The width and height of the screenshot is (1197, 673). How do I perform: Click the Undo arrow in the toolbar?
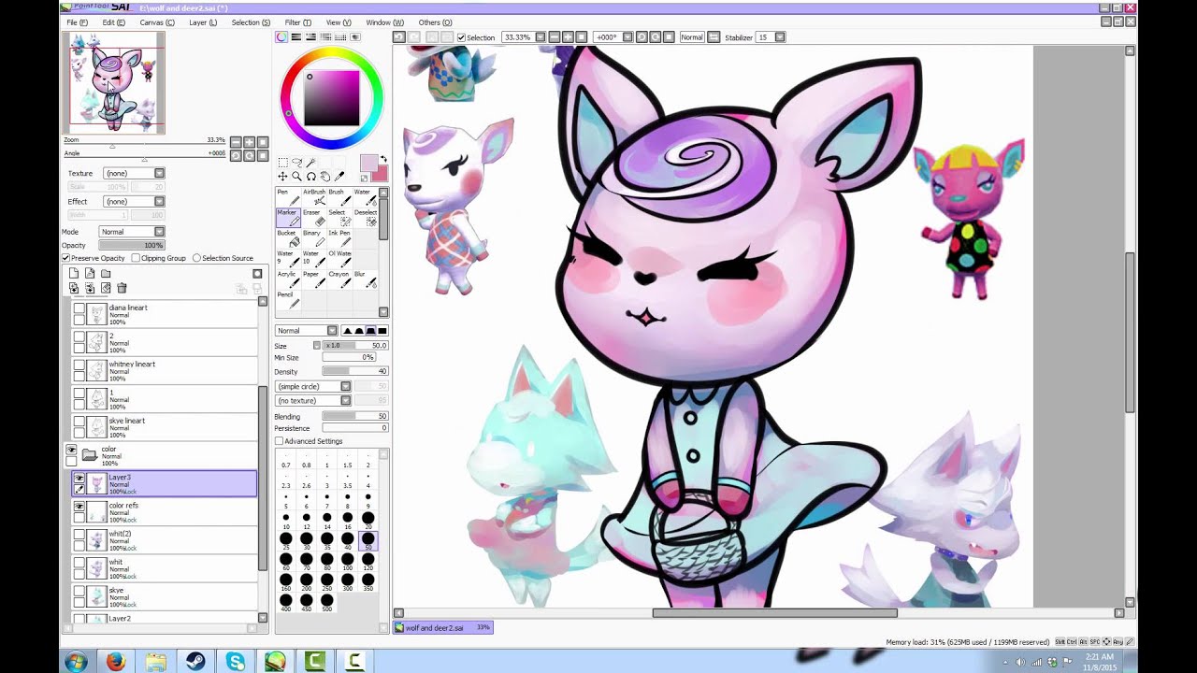tap(399, 37)
